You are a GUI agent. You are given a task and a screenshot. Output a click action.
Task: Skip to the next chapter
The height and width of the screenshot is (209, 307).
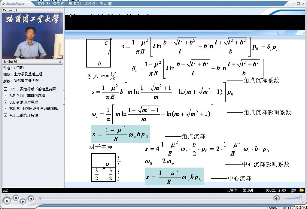click(31, 198)
